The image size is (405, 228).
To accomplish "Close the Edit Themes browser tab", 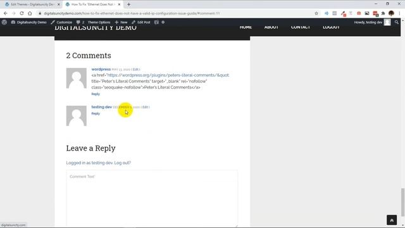I will [x=59, y=4].
